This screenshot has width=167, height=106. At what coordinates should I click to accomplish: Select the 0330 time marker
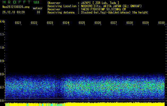(x=161, y=23)
